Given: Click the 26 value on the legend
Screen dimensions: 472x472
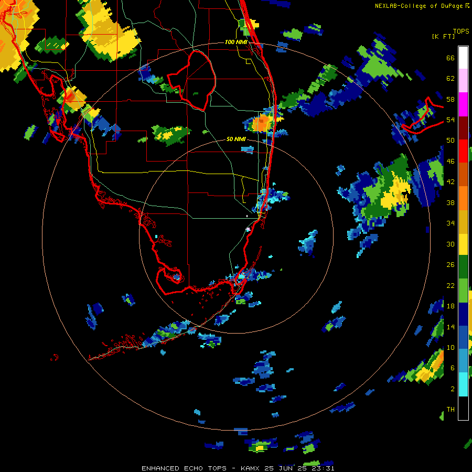Looking at the screenshot, I should click(x=450, y=265).
